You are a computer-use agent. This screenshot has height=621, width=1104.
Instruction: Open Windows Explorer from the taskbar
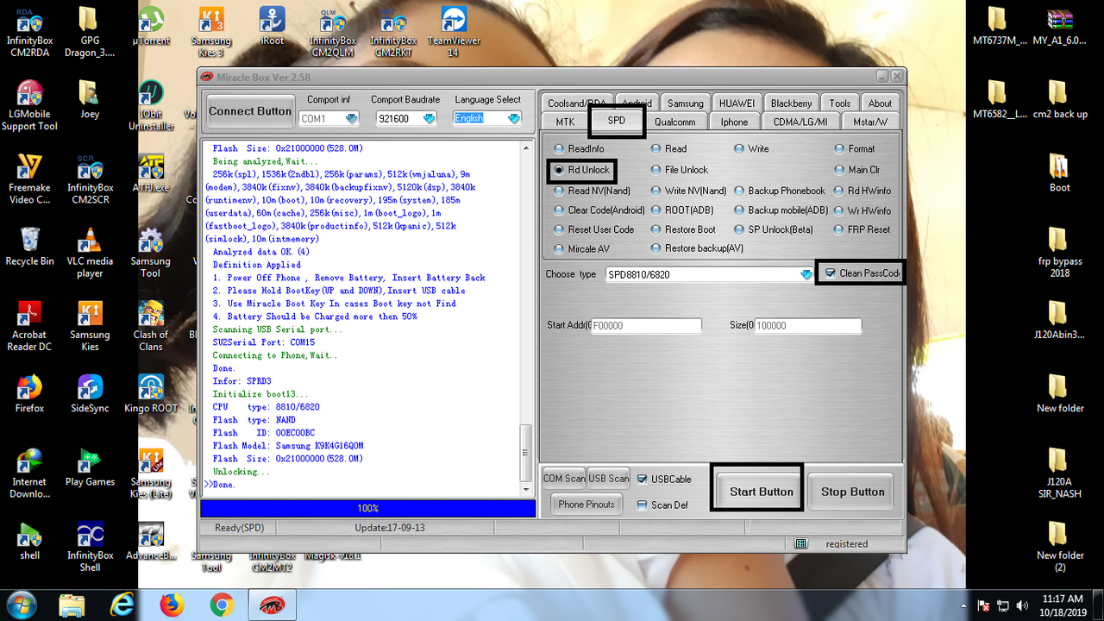[72, 605]
